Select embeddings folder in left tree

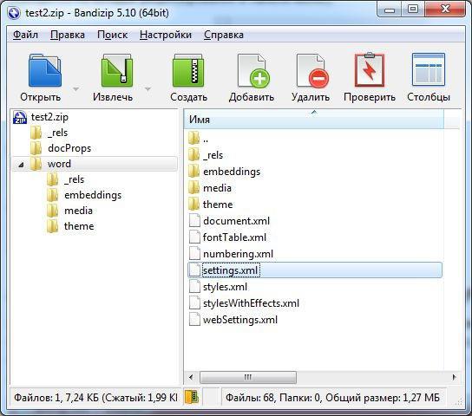coord(93,195)
